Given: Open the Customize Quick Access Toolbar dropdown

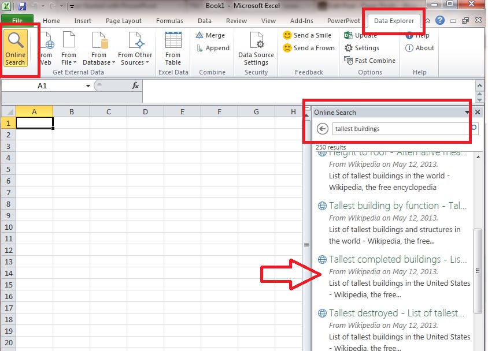Looking at the screenshot, I should pos(72,6).
